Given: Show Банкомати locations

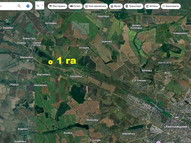Looking at the screenshot, I should (171, 6).
